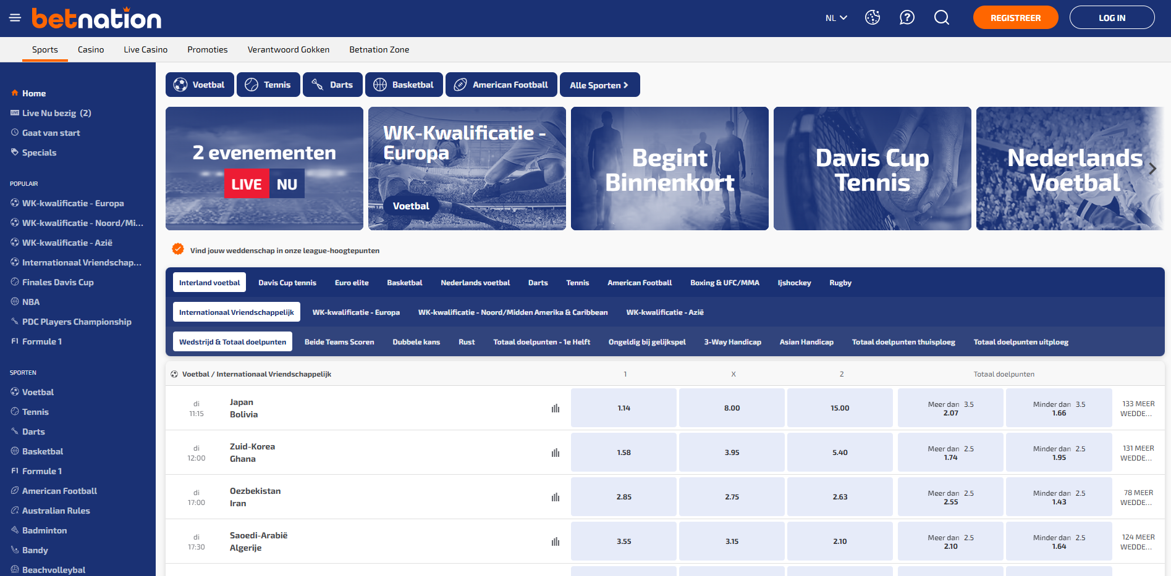Switch to the Euro elite league tab
The width and height of the screenshot is (1171, 576).
click(352, 283)
